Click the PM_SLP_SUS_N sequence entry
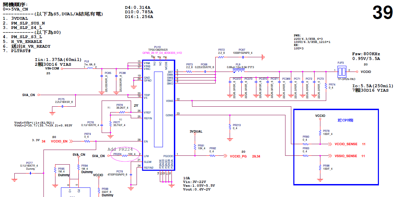 click(x=28, y=23)
